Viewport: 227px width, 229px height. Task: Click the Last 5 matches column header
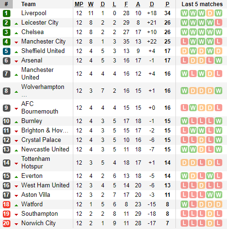(x=202, y=4)
